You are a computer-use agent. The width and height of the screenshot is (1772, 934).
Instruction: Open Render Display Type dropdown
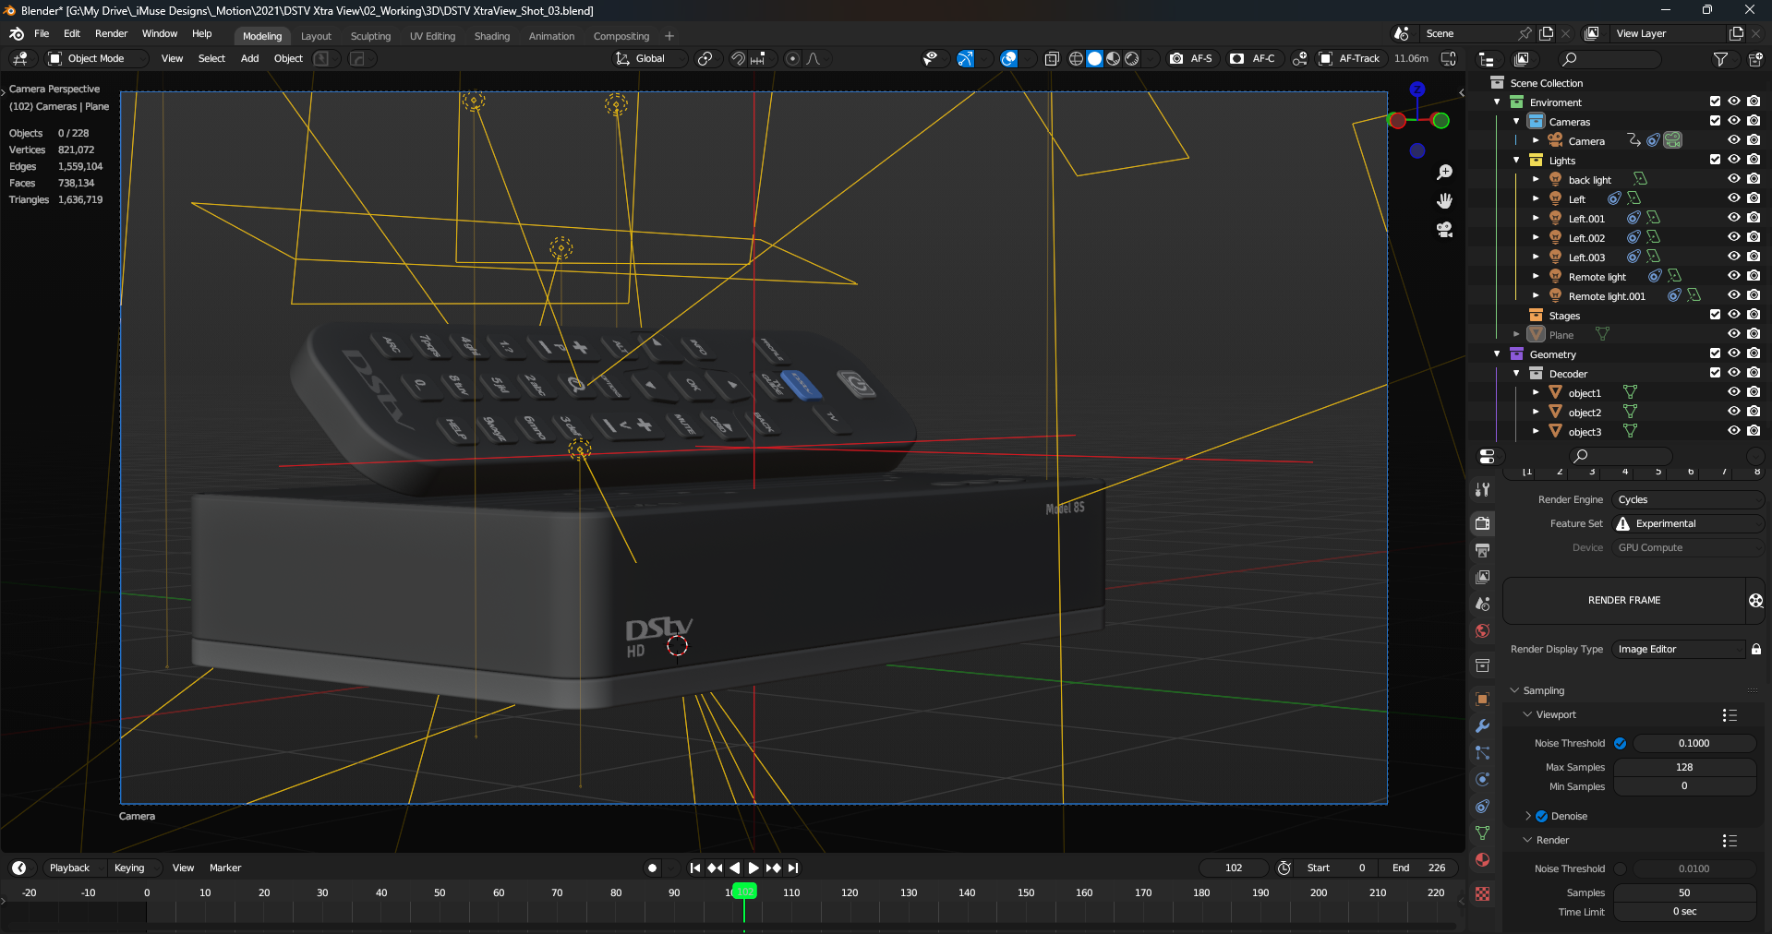click(x=1678, y=649)
